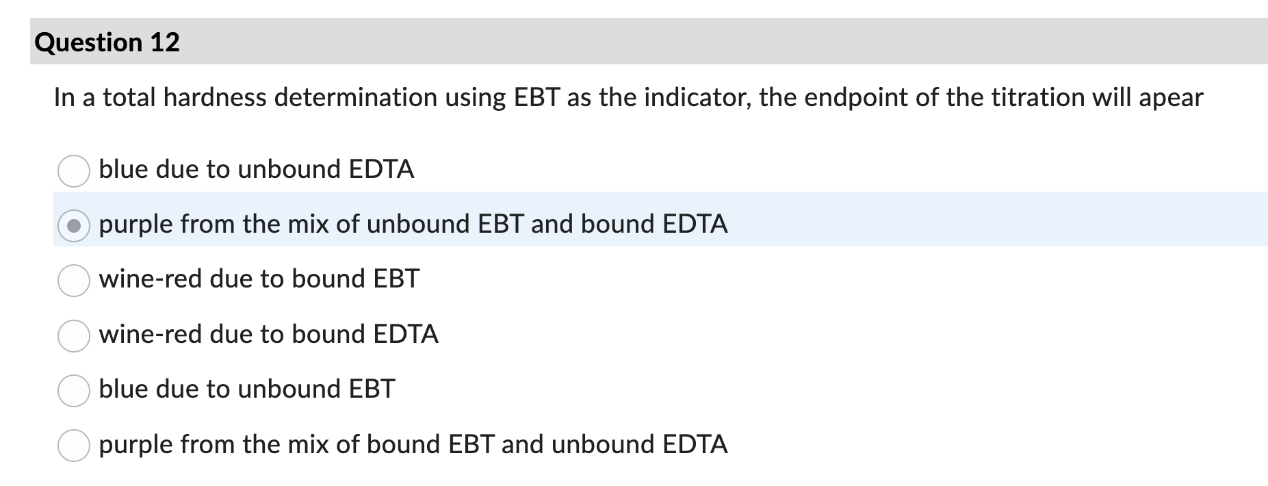The image size is (1268, 486).
Task: Click the final purple answer text label
Action: coord(413,444)
